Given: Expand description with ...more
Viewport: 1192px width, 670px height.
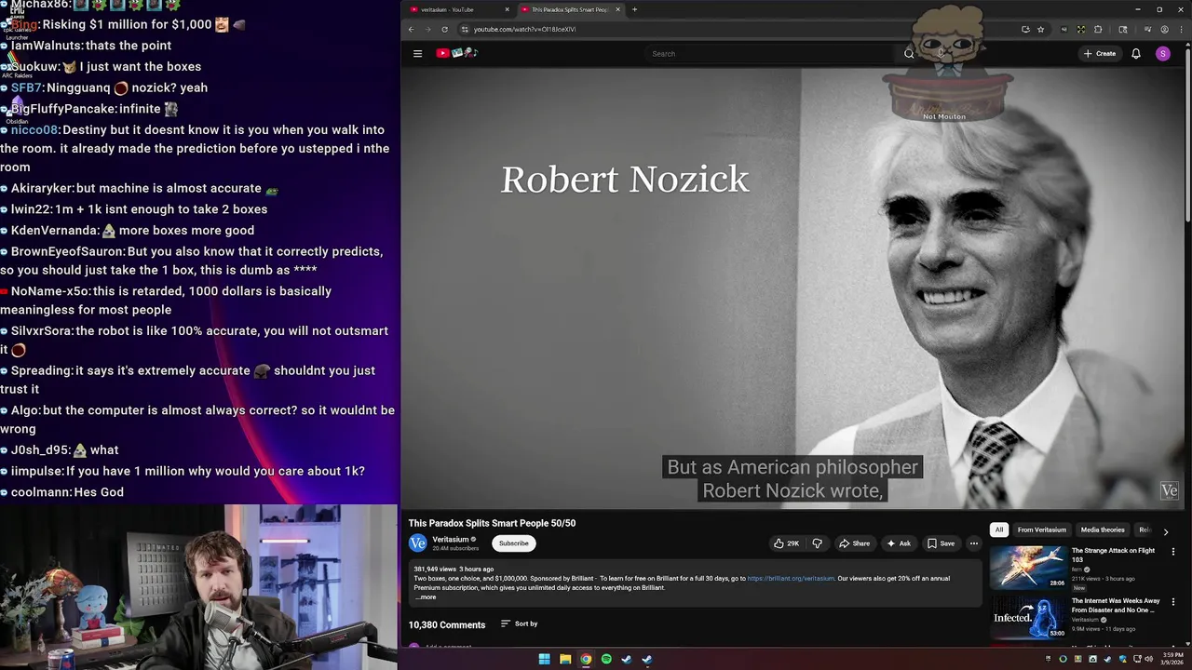Looking at the screenshot, I should 426,597.
